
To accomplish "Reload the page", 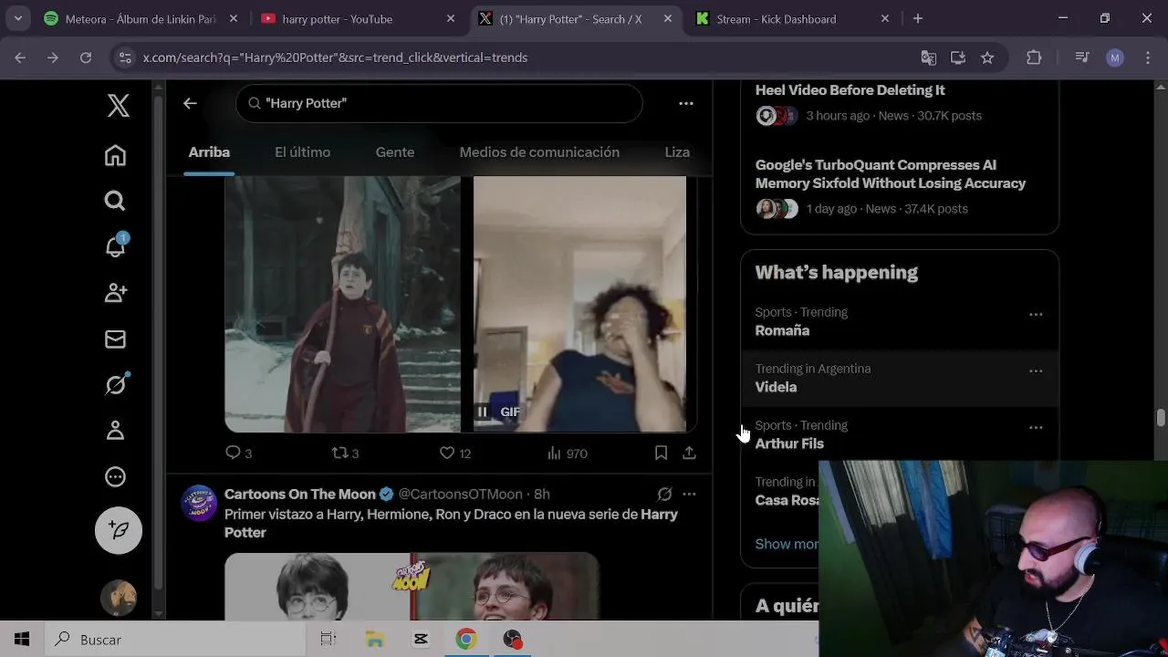I will [85, 57].
